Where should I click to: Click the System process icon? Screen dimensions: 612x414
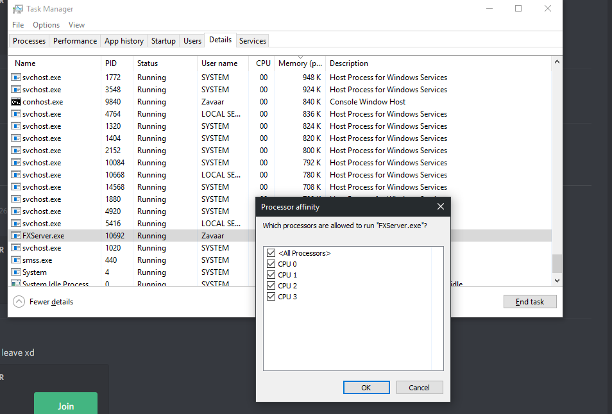coord(16,272)
